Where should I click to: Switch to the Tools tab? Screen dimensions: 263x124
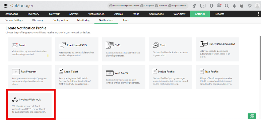(126, 20)
